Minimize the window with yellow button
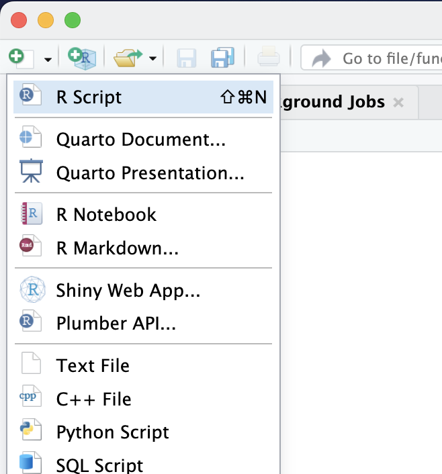The width and height of the screenshot is (442, 474). (46, 20)
